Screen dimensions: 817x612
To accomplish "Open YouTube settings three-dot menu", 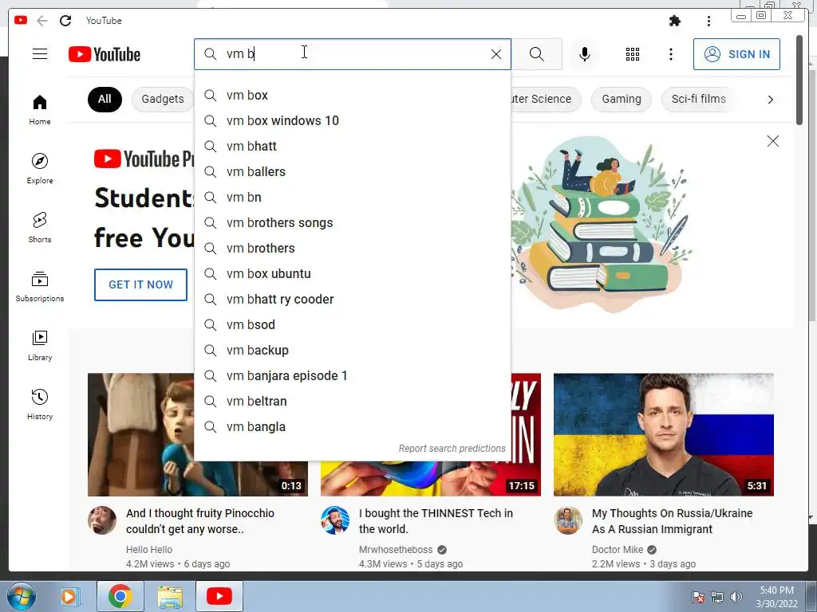I will tap(670, 54).
